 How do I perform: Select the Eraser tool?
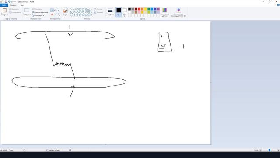tap(52, 14)
